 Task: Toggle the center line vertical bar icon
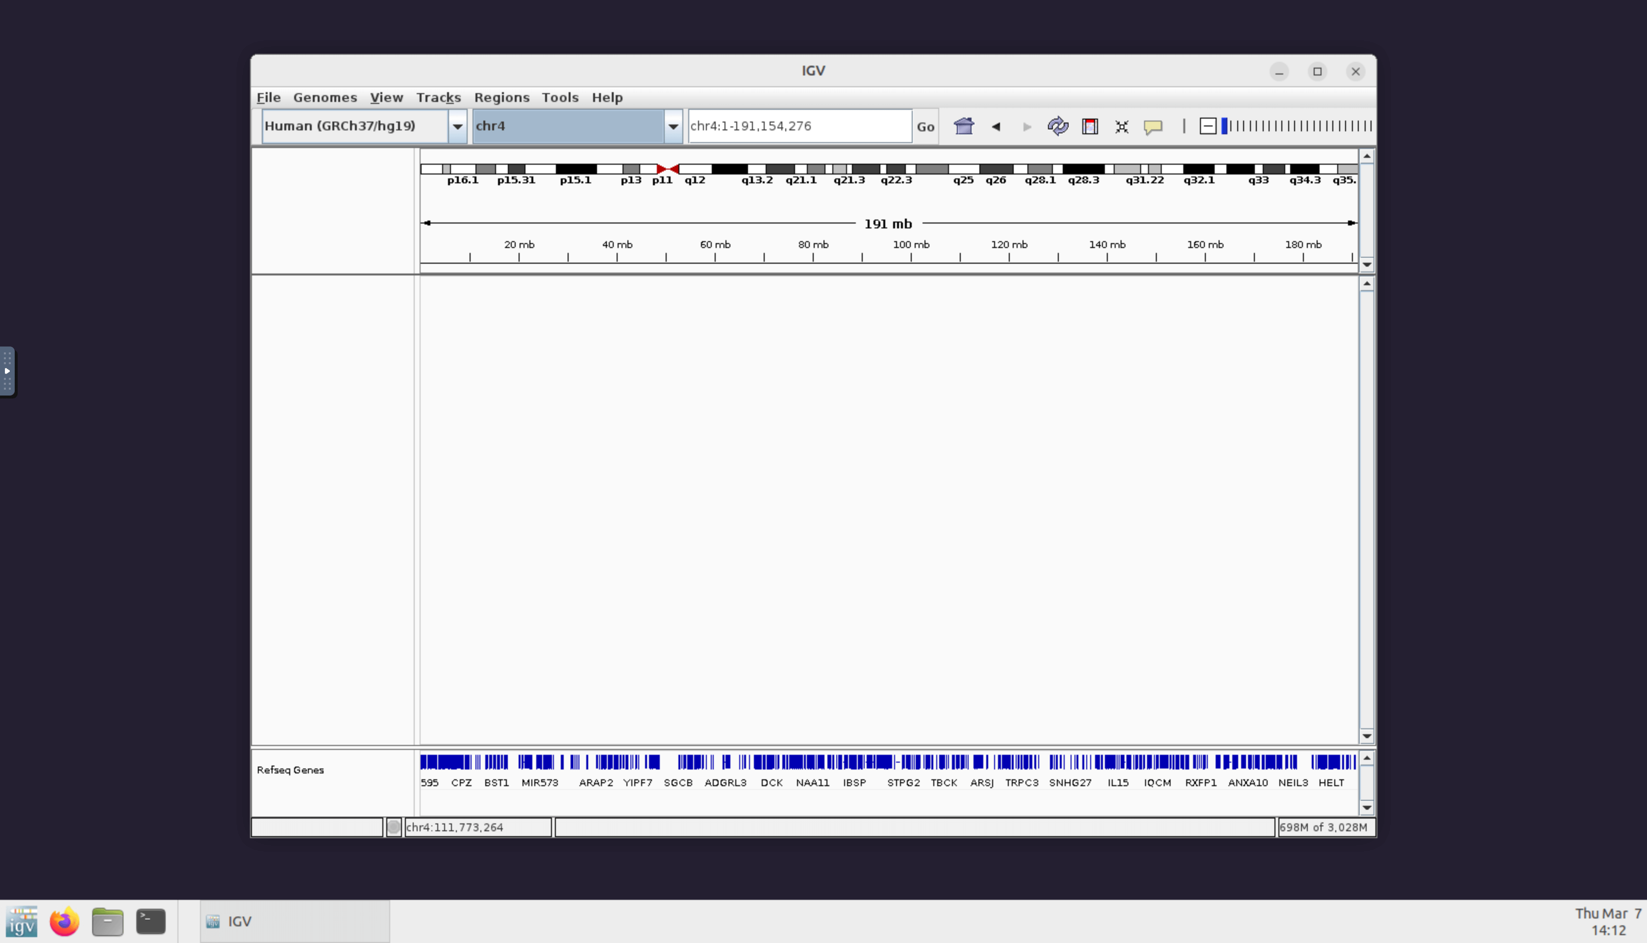1184,125
